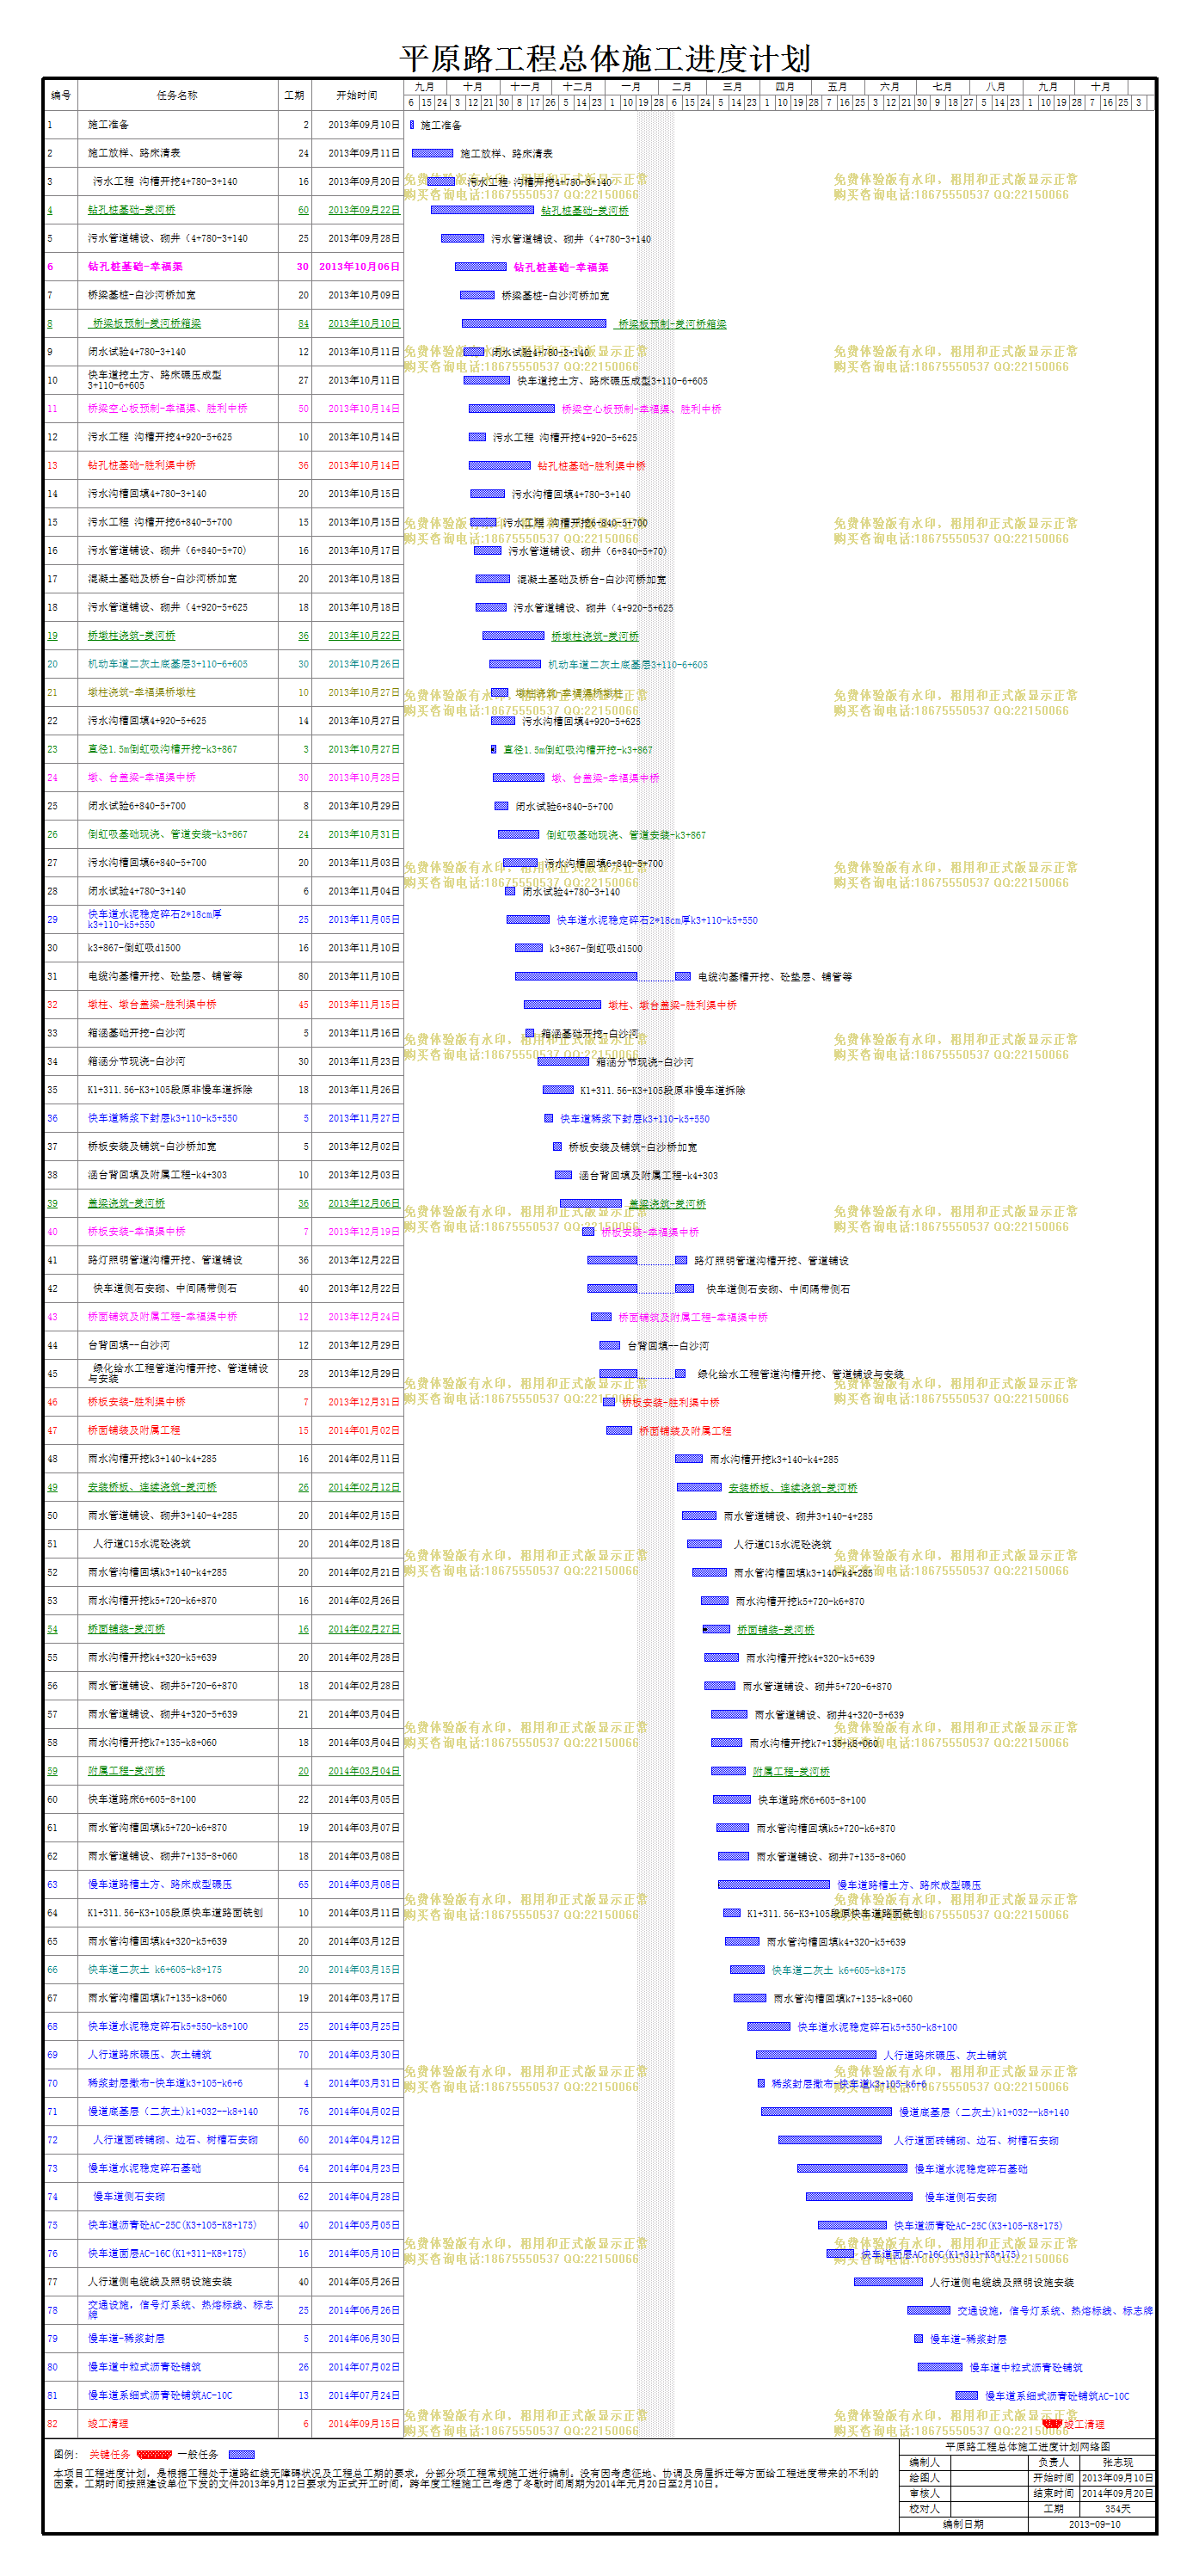Select the Gantt bar for 墩柱、墩台盖梁-胜利渠中桥
The height and width of the screenshot is (2576, 1199).
[562, 1005]
